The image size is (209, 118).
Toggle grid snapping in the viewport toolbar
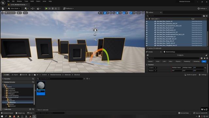click(x=117, y=13)
